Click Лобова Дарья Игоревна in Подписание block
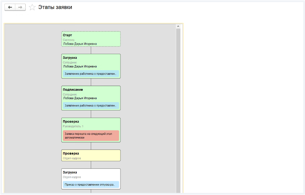Image resolution: width=305 pixels, height=195 pixels. pyautogui.click(x=80, y=98)
